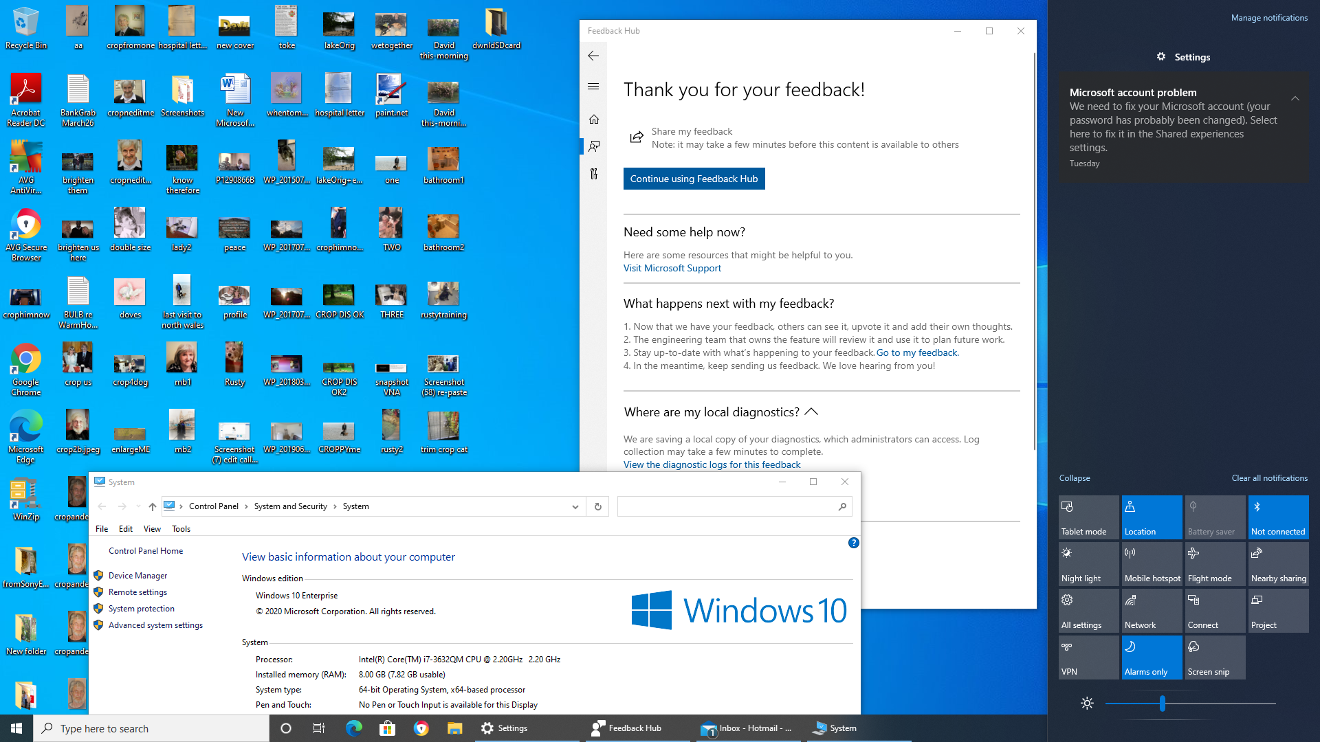Open Advanced system settings link
The height and width of the screenshot is (742, 1320).
(x=155, y=625)
